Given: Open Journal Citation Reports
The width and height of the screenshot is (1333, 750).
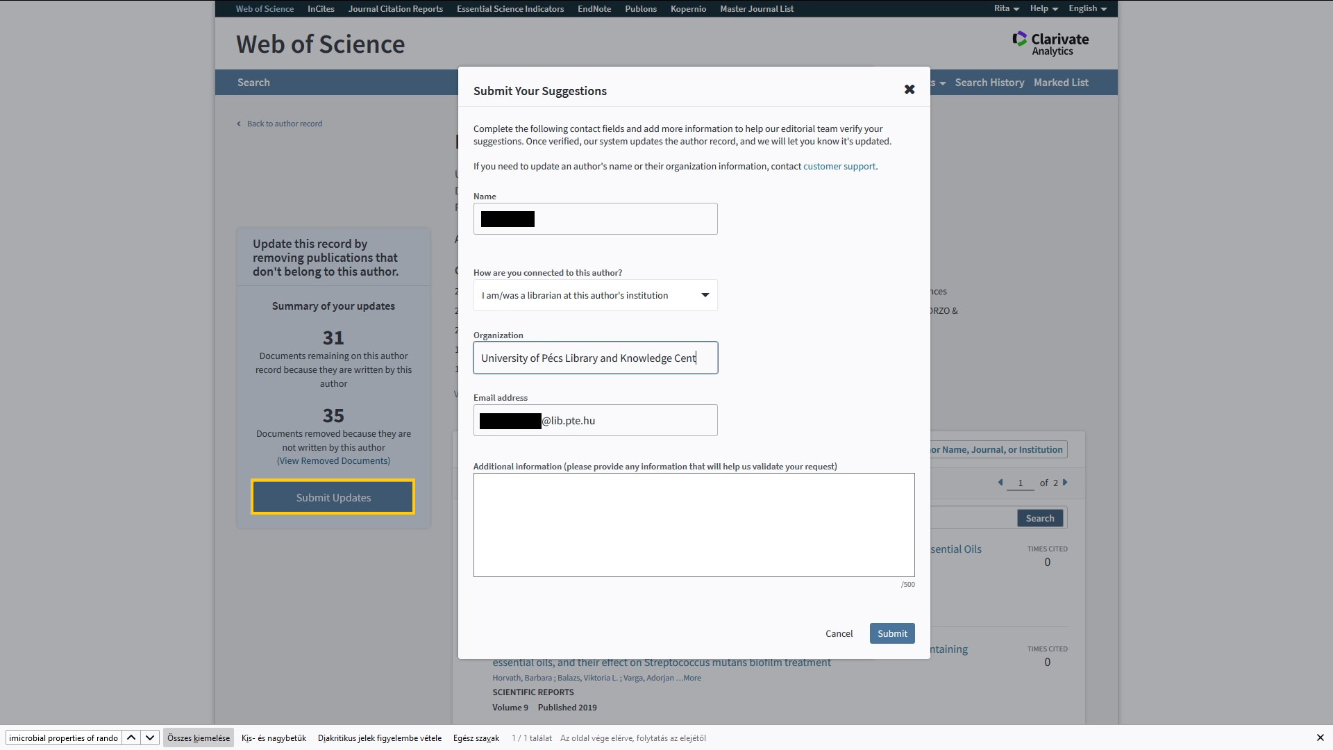Looking at the screenshot, I should pos(396,8).
